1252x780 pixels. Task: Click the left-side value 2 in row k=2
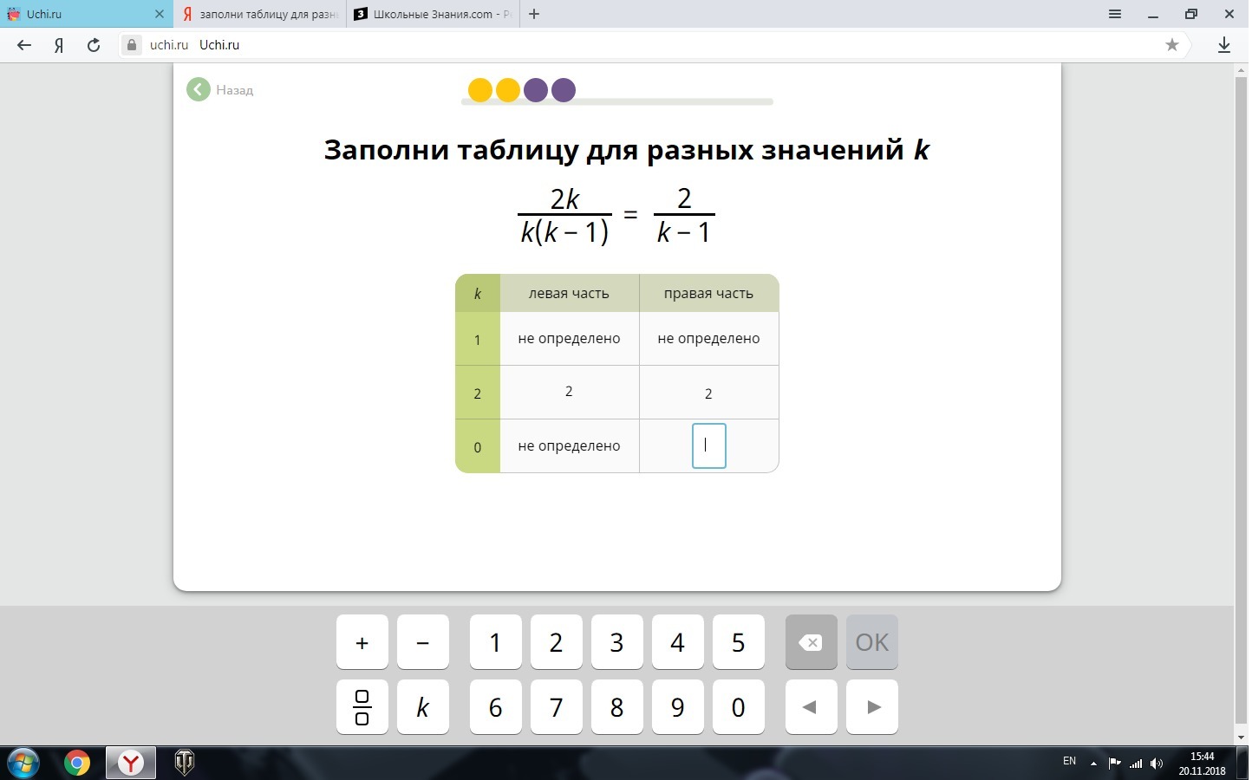click(569, 392)
